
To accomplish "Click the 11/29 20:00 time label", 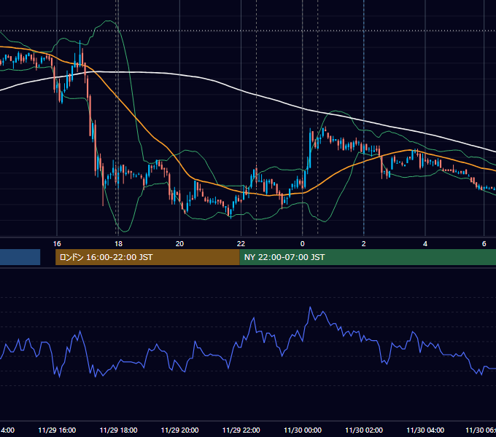I will tap(179, 430).
